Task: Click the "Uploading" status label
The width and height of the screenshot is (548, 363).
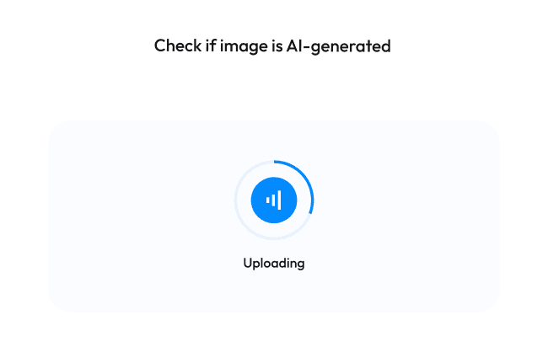Action: click(274, 263)
